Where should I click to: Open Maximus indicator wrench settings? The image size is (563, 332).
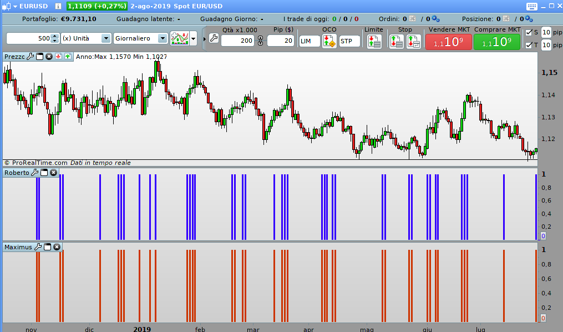[x=38, y=247]
